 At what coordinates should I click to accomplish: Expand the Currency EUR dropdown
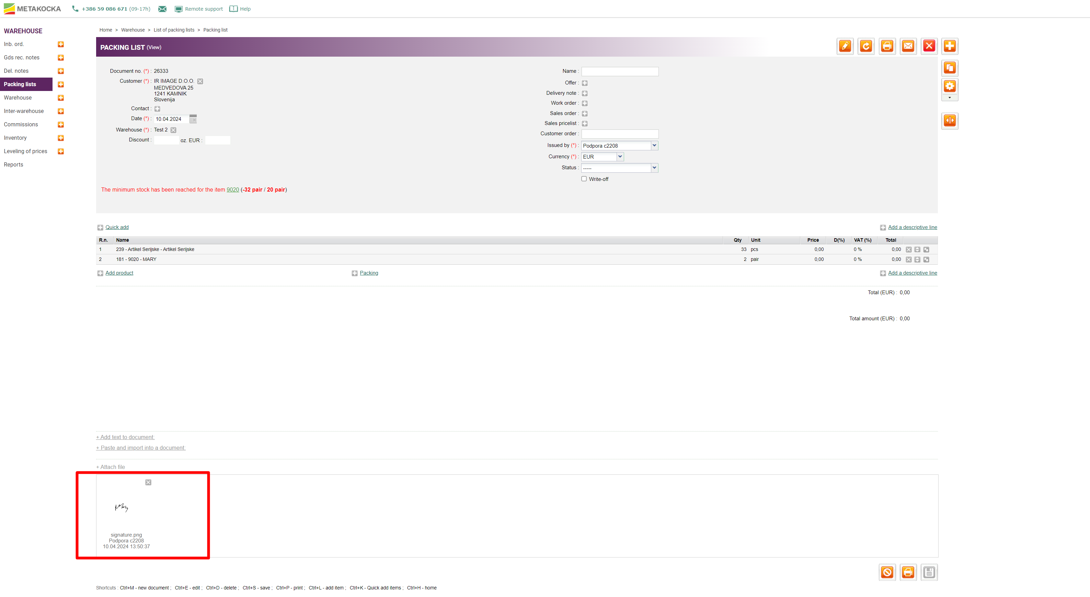pos(620,157)
